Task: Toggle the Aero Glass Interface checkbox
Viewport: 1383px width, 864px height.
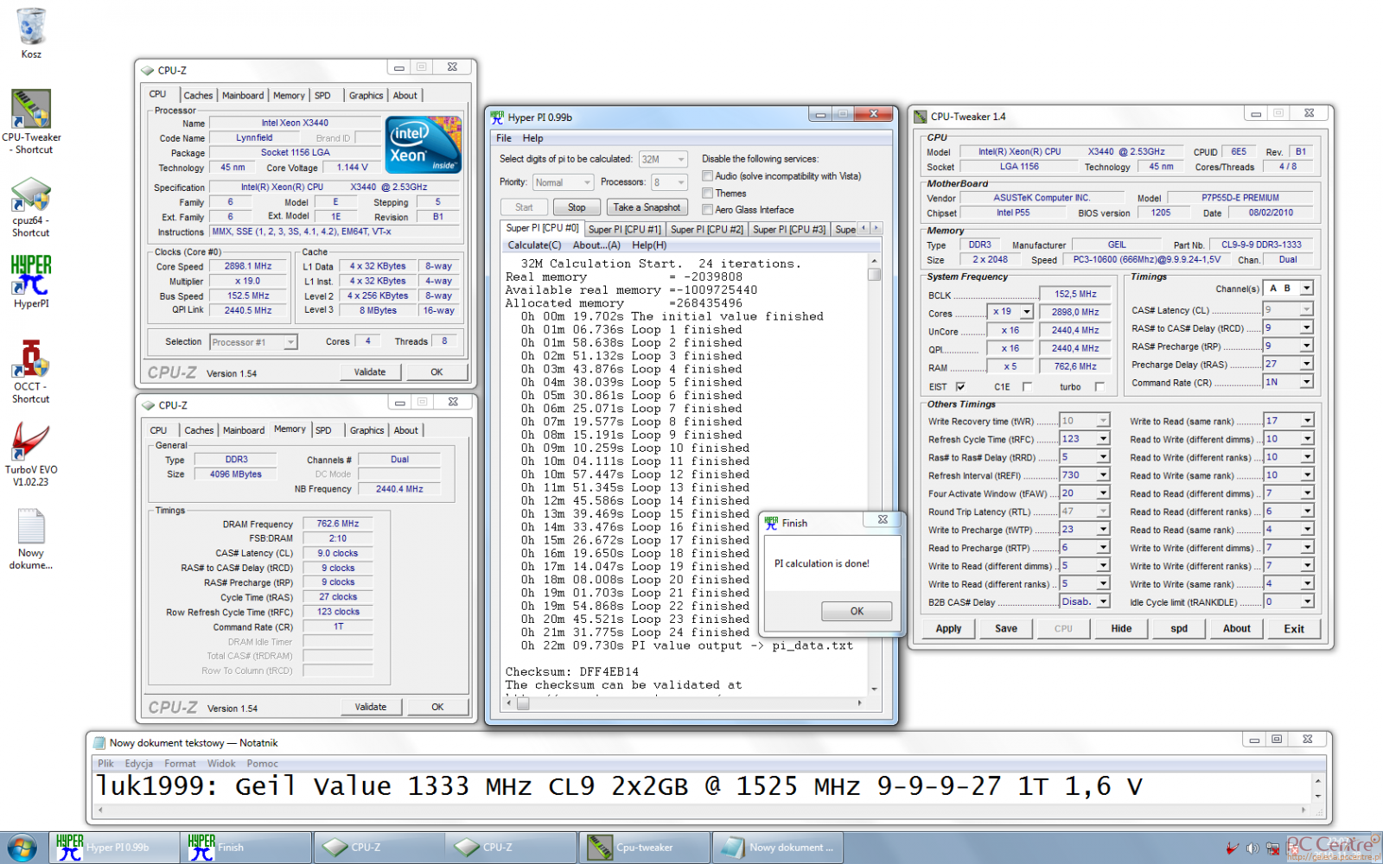Action: 707,210
